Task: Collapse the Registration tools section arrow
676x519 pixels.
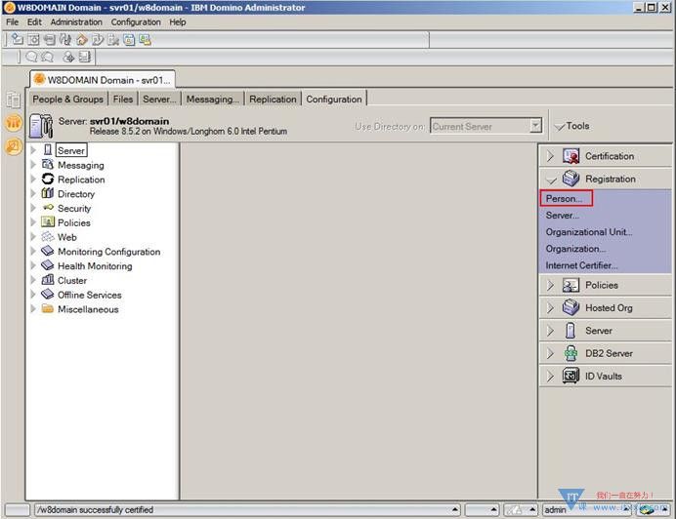Action: 551,180
